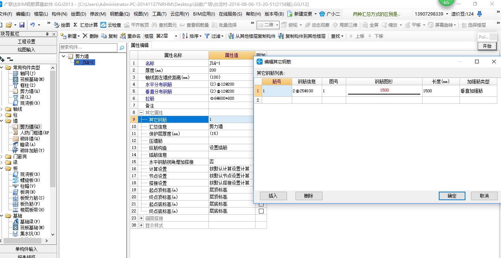Viewport: 501px width, 258px height.
Task: Click the 删除 toolbar item with X icon
Action: 90,36
